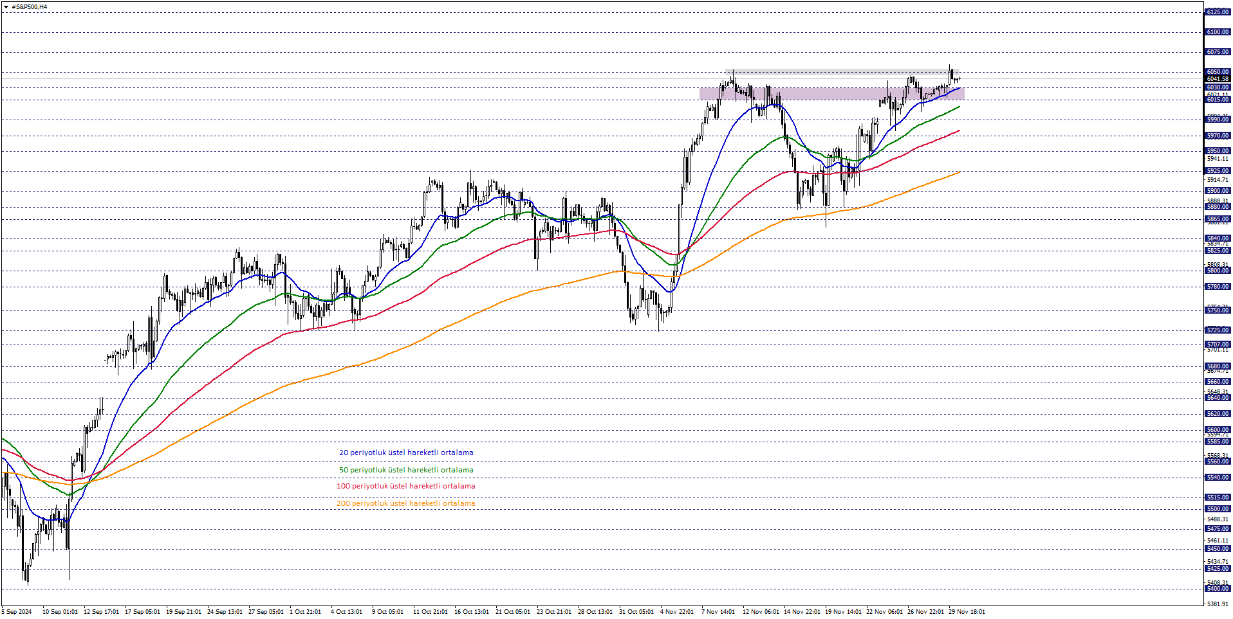Click the 5475.00 price level label
The image size is (1233, 619).
(1218, 529)
